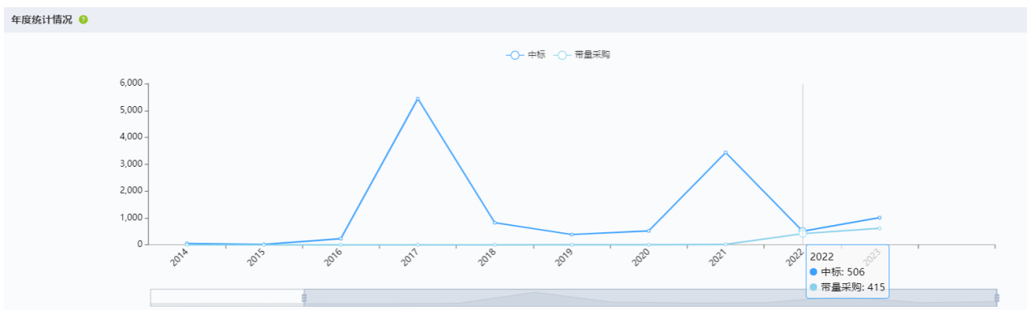
Task: Click the left handle of the zoom slider
Action: pyautogui.click(x=304, y=298)
